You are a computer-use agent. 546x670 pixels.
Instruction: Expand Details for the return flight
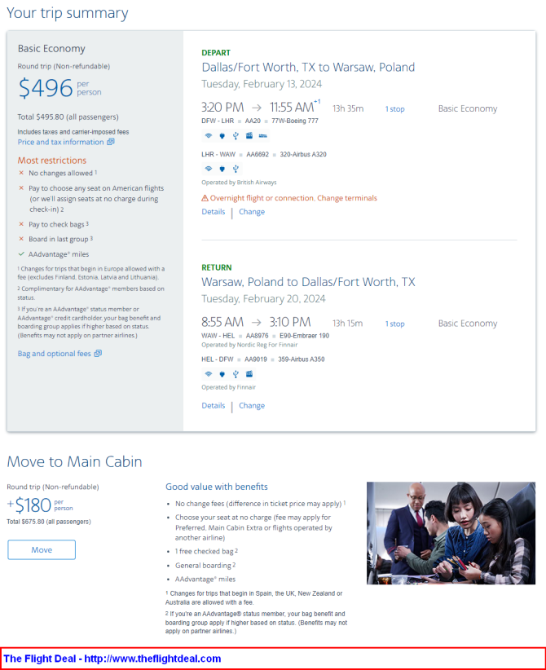pos(214,406)
